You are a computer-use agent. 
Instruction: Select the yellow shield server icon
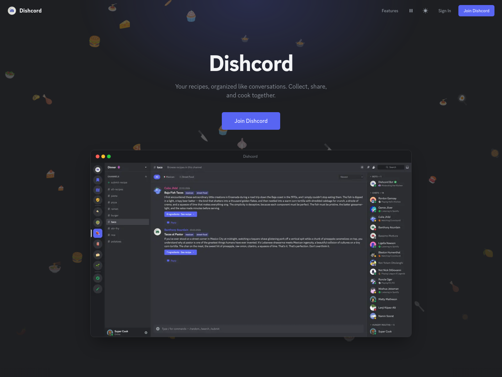pos(98,200)
